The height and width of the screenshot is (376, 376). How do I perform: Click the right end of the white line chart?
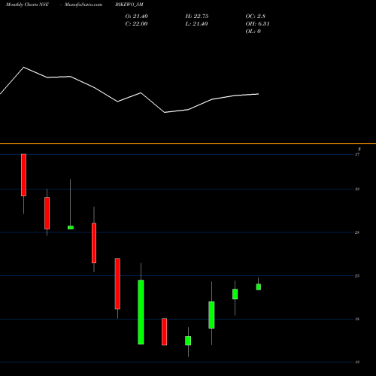258,94
